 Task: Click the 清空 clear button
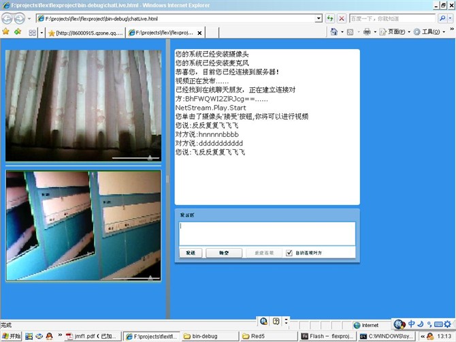pos(224,253)
